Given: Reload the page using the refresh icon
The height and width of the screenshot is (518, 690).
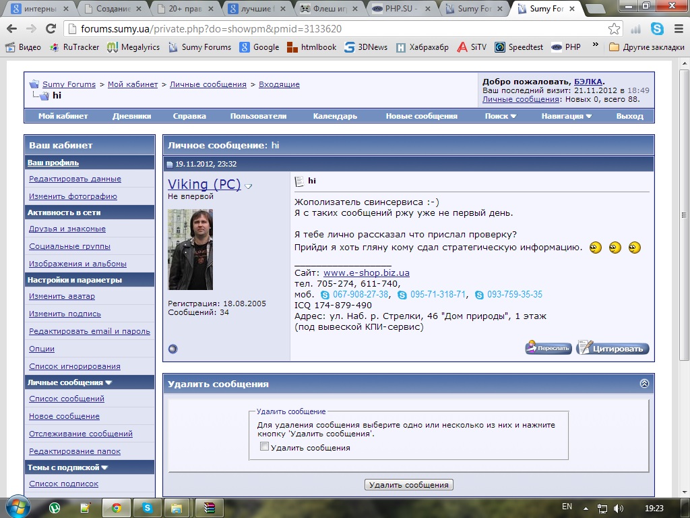Looking at the screenshot, I should pyautogui.click(x=51, y=29).
